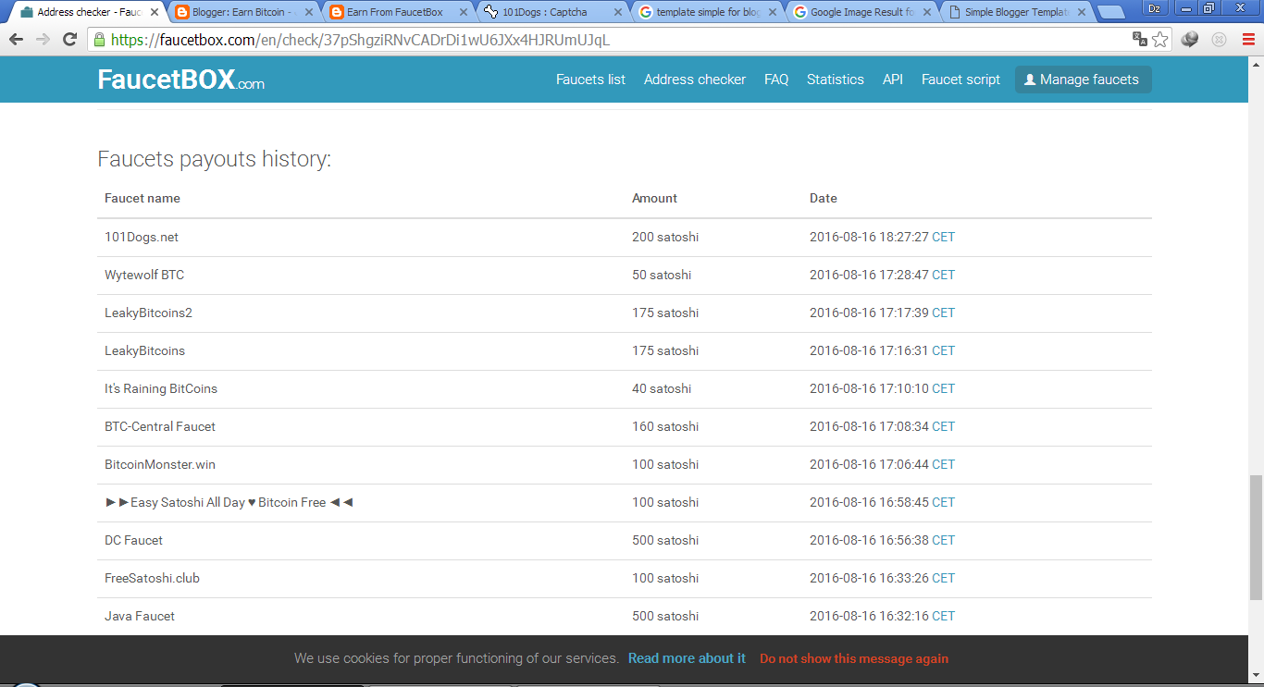The image size is (1264, 687).
Task: Click the FreeSatoshi.club faucet name
Action: click(x=152, y=578)
